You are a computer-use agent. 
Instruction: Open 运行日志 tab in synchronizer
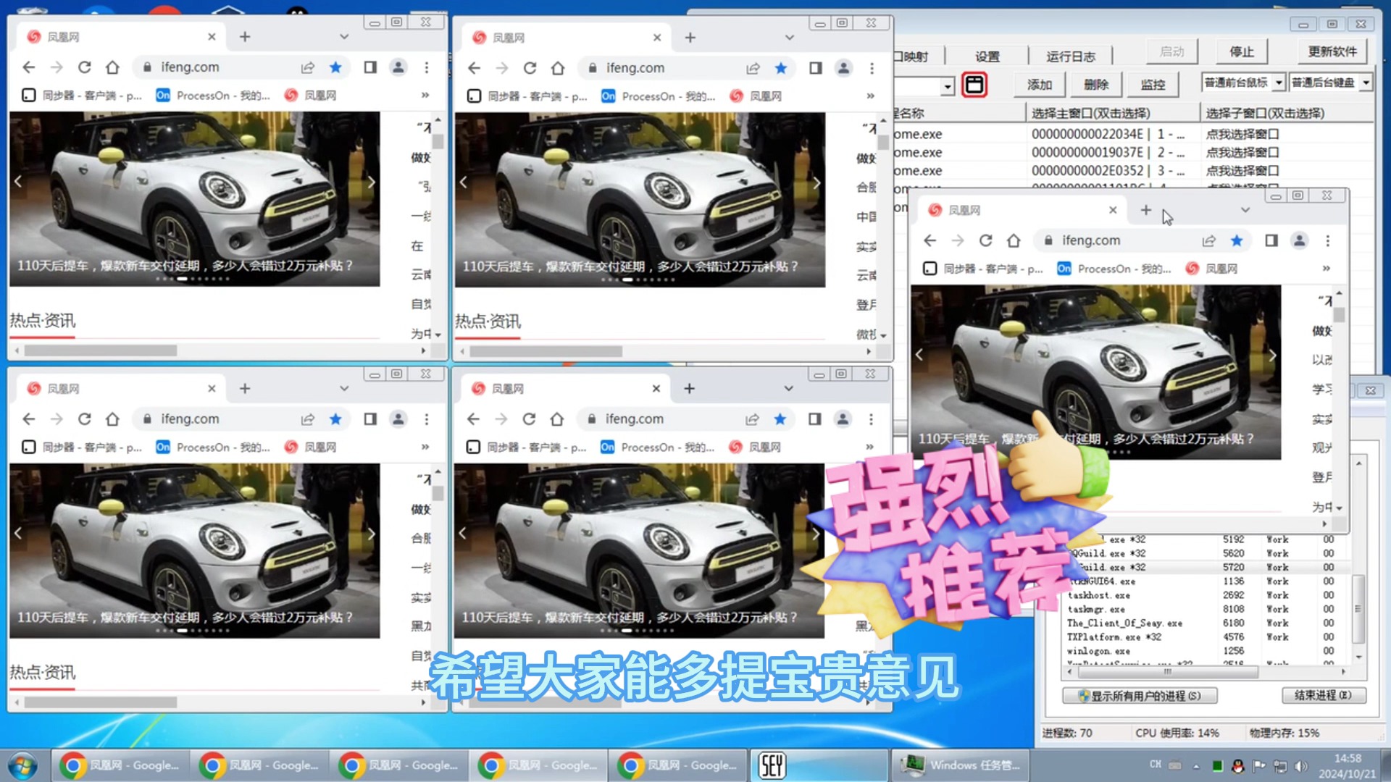pos(1070,56)
